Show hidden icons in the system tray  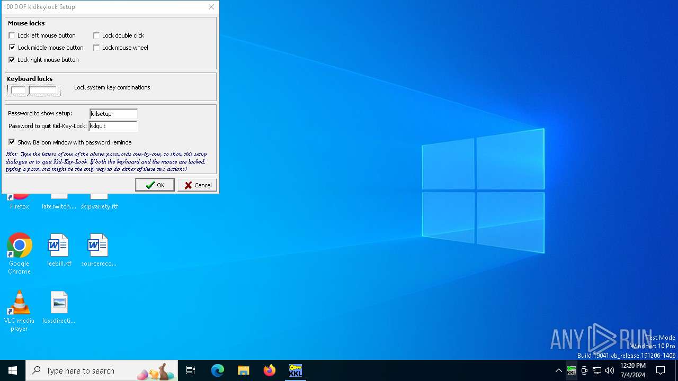[558, 370]
